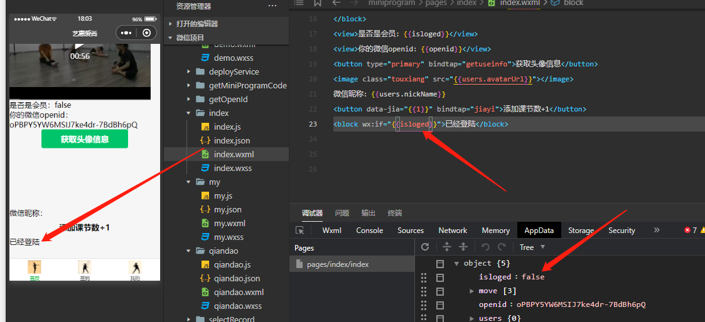Image resolution: width=705 pixels, height=322 pixels.
Task: Open the Memory debugger tab
Action: point(495,230)
